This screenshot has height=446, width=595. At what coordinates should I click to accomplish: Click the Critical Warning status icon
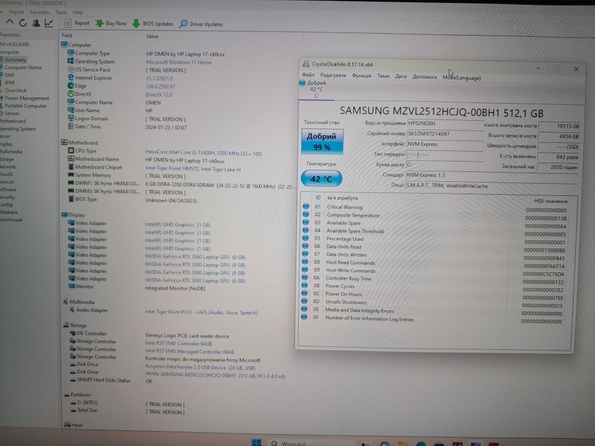coord(306,206)
